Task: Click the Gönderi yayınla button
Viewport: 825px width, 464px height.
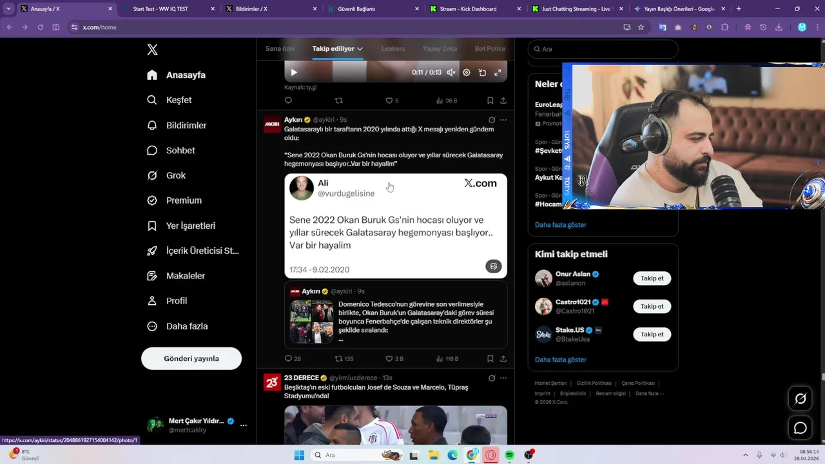Action: [x=191, y=358]
